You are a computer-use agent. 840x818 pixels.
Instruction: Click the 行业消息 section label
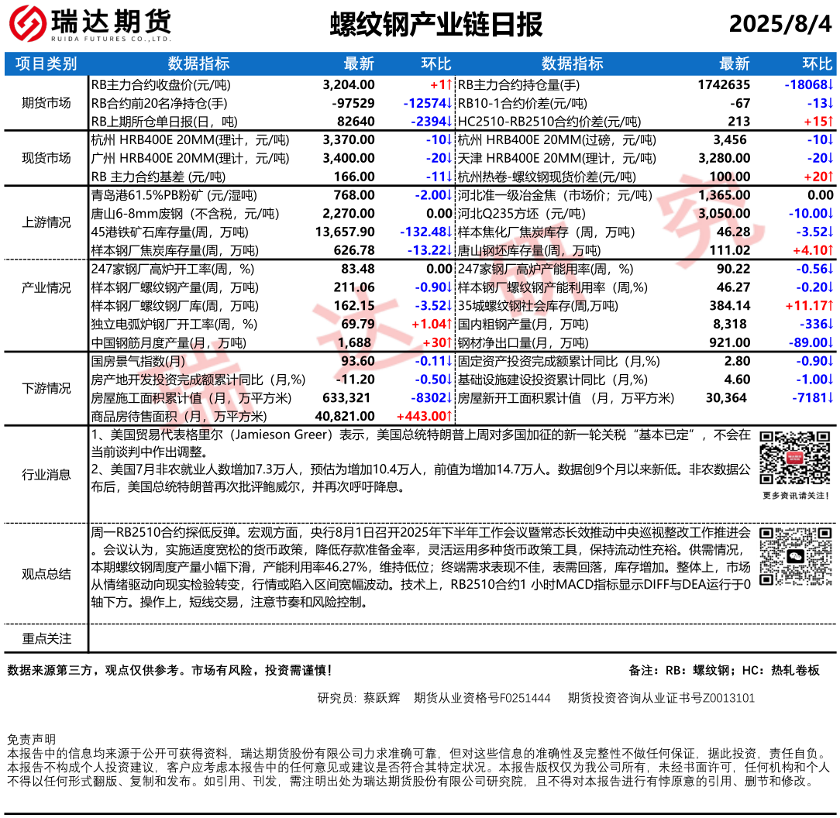[46, 475]
